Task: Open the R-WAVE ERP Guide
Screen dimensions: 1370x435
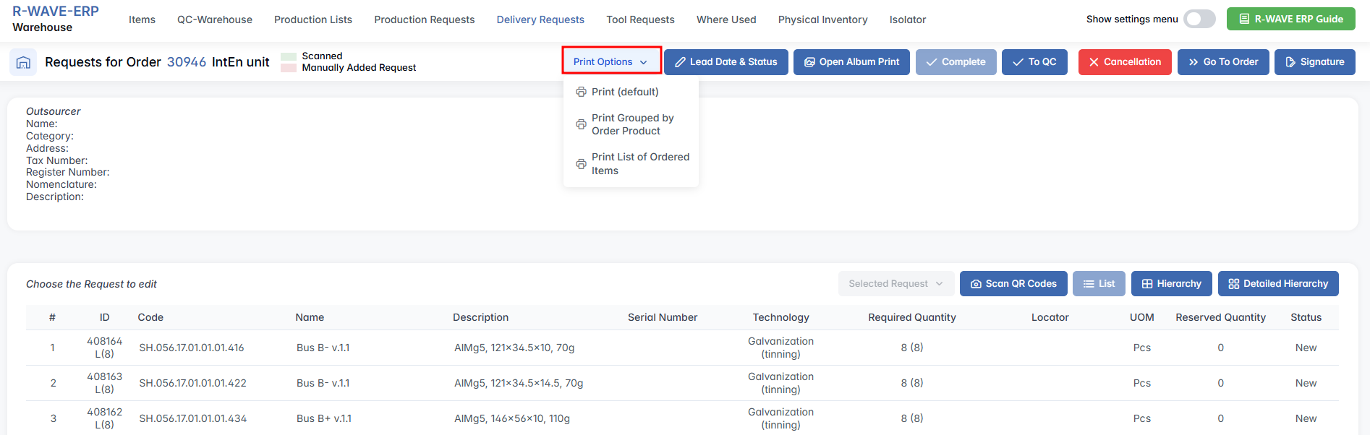Action: pyautogui.click(x=1290, y=20)
